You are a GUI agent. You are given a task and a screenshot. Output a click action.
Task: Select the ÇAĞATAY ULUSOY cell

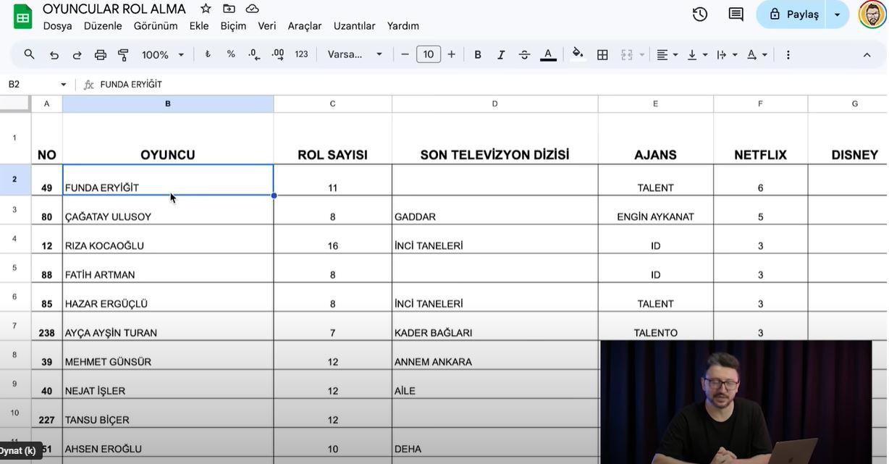(168, 210)
